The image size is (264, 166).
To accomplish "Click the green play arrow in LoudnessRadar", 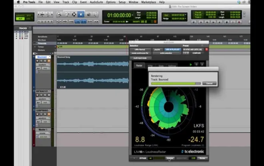I will [190, 64].
